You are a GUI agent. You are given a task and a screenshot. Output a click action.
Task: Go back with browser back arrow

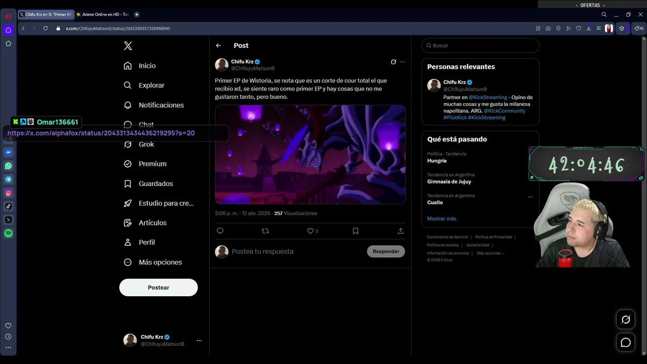pyautogui.click(x=23, y=28)
